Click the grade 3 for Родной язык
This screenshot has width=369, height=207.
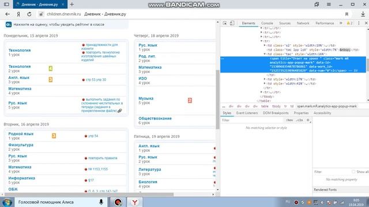point(54,136)
